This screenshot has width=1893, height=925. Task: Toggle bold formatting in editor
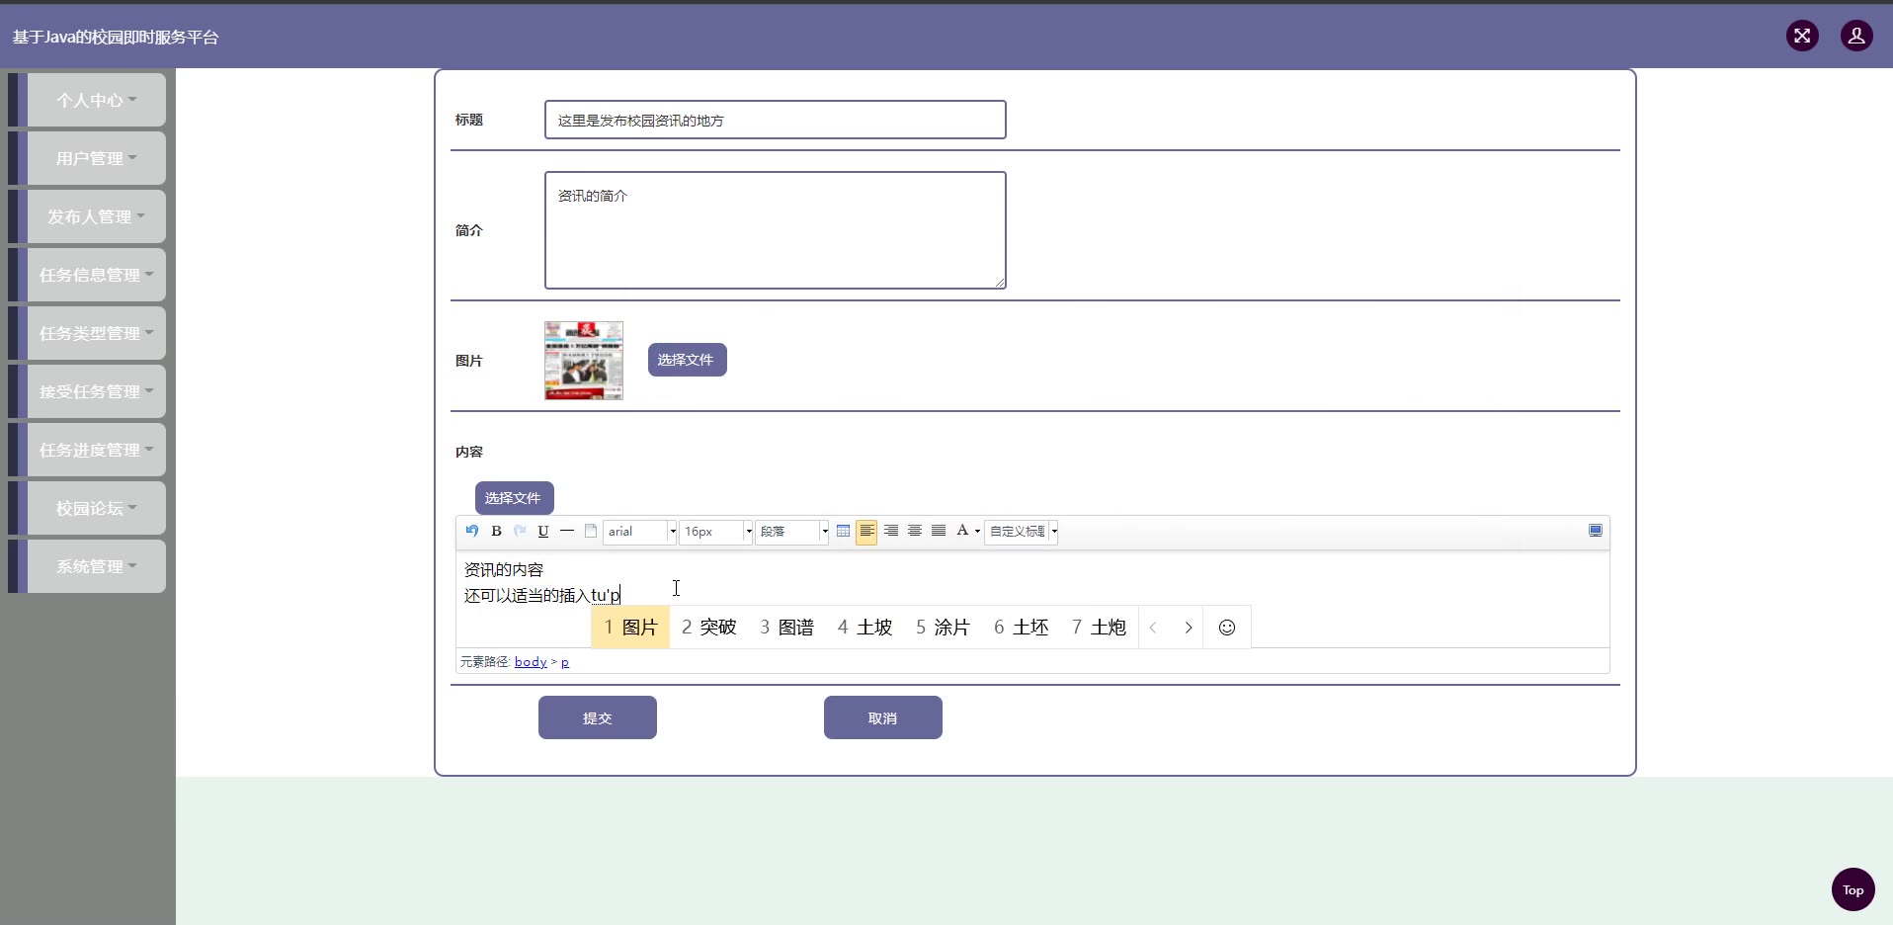(496, 531)
